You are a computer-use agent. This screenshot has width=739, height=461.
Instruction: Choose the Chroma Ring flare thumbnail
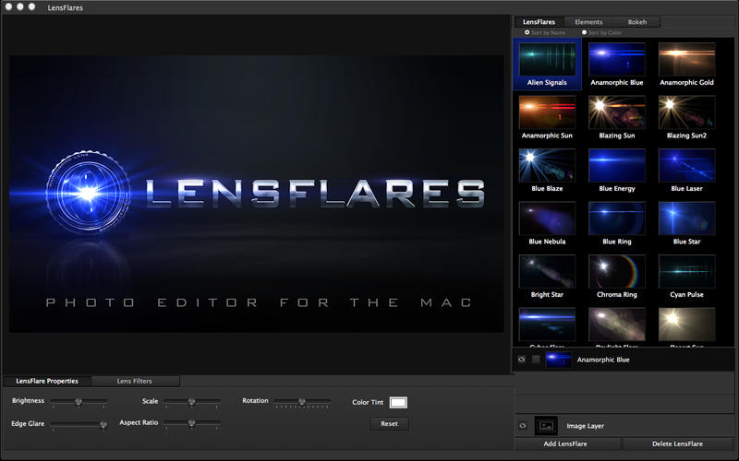[617, 271]
